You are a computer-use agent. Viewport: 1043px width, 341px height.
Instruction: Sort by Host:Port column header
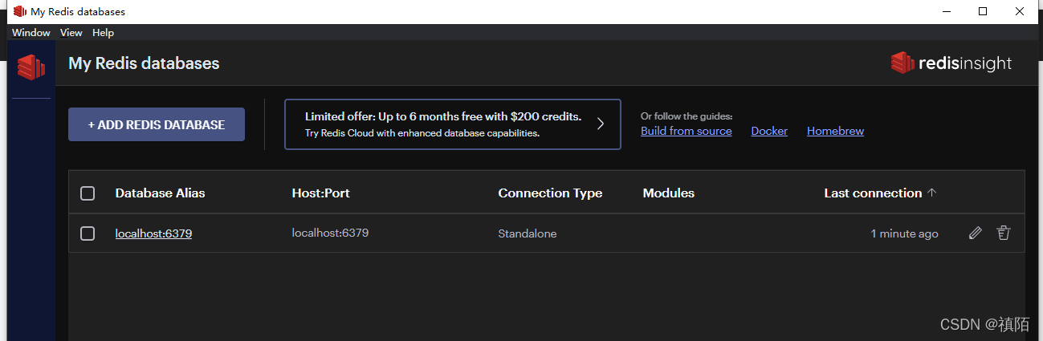(321, 193)
